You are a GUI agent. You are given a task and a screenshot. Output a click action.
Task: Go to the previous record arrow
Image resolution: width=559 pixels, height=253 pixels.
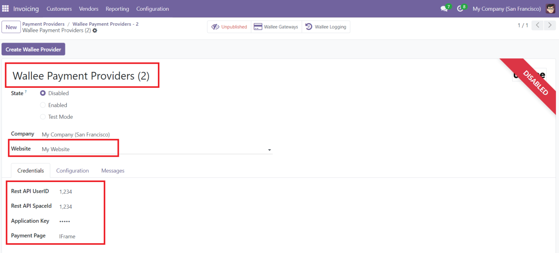click(537, 25)
